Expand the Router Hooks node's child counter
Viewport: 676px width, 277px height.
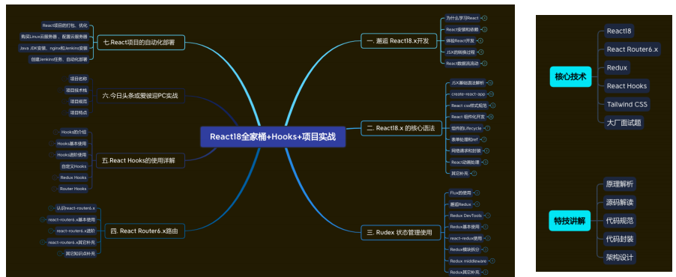(x=54, y=189)
